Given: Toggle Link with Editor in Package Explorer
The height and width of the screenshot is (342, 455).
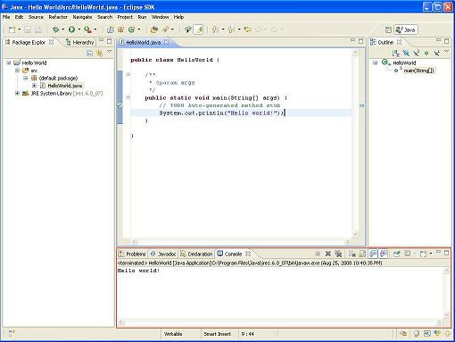Looking at the screenshot, I should [x=99, y=53].
